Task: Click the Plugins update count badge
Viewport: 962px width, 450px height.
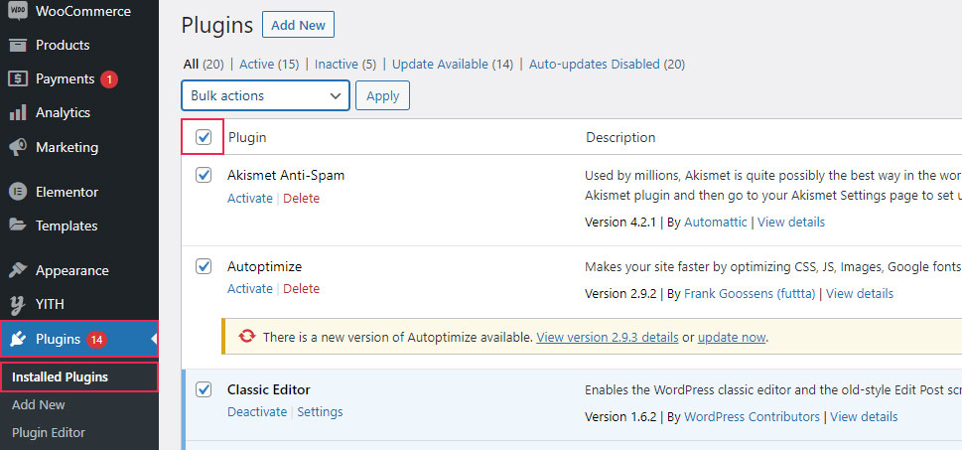Action: 96,339
